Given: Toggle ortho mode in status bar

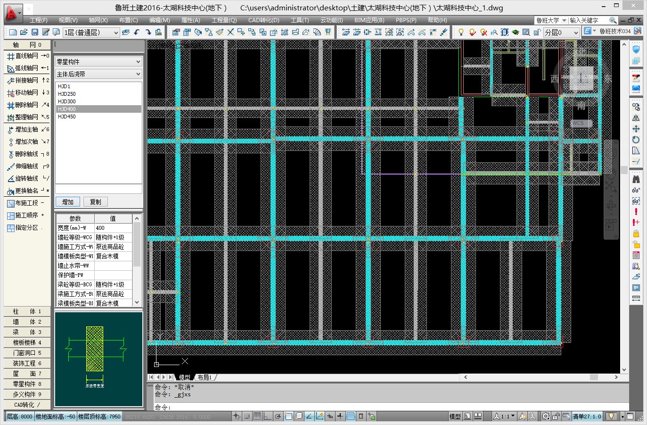Looking at the screenshot, I should 268,416.
